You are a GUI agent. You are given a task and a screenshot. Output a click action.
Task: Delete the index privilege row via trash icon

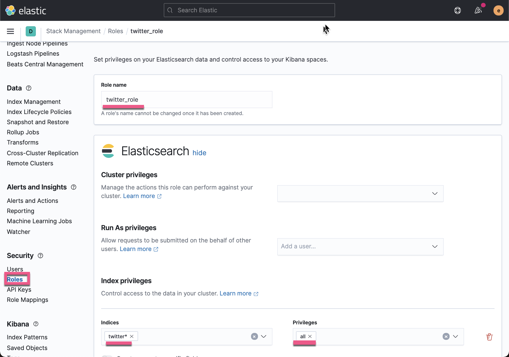coord(489,336)
